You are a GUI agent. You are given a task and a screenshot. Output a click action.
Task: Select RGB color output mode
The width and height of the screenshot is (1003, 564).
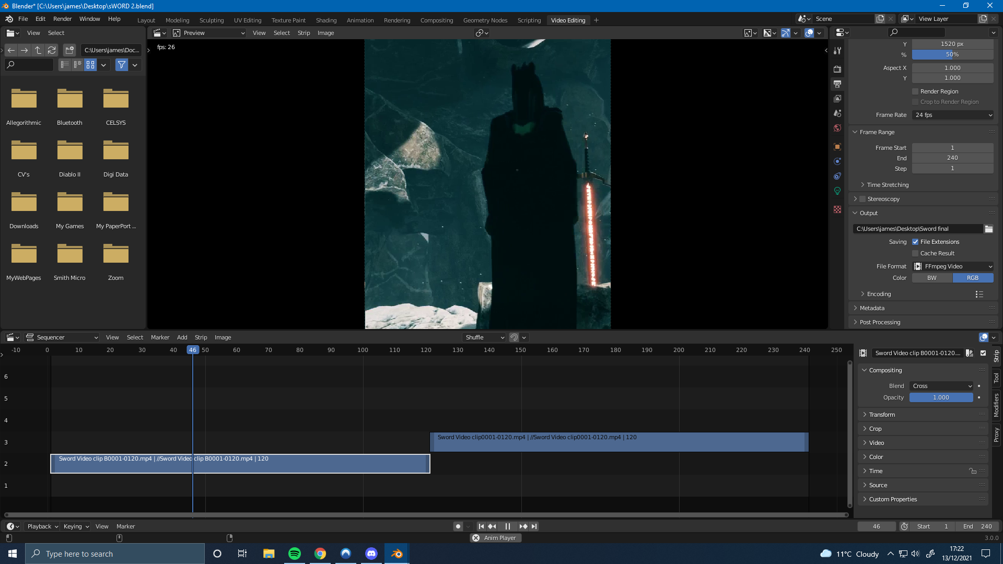click(x=973, y=278)
